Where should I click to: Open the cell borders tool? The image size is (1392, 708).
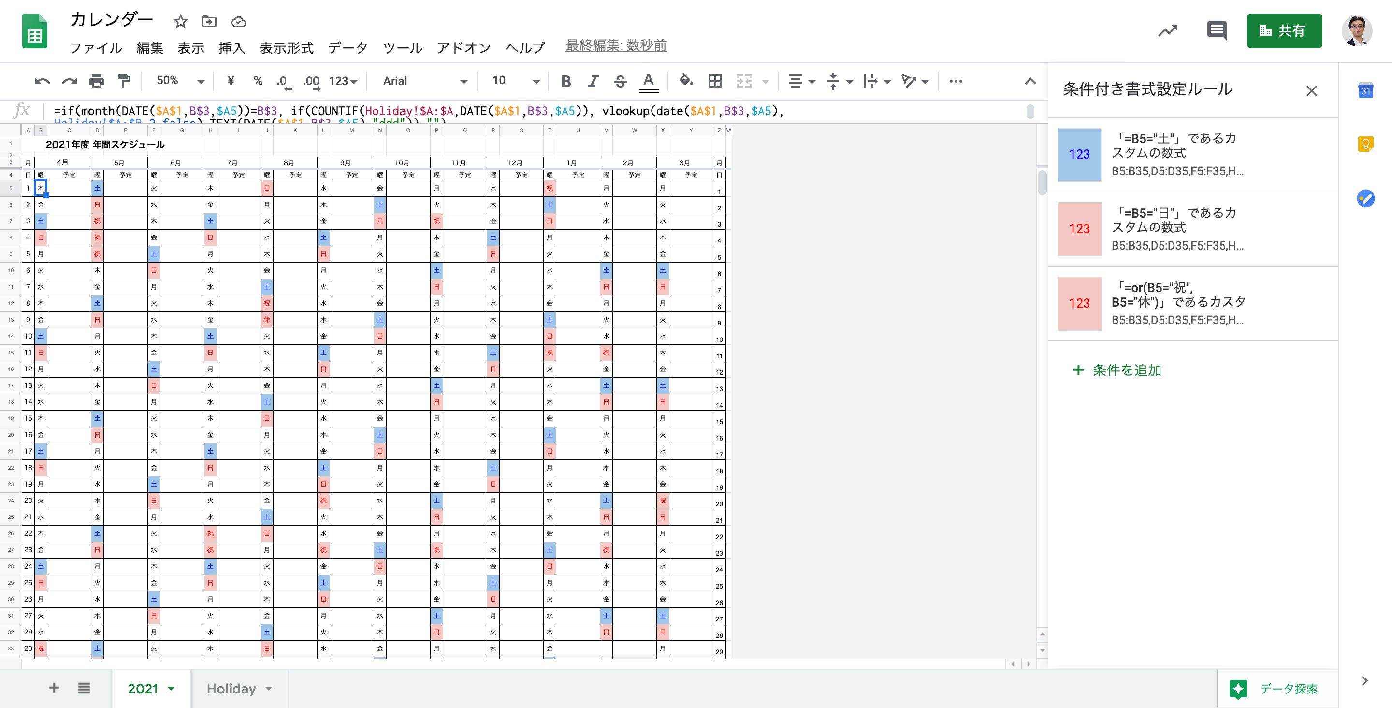click(x=715, y=81)
